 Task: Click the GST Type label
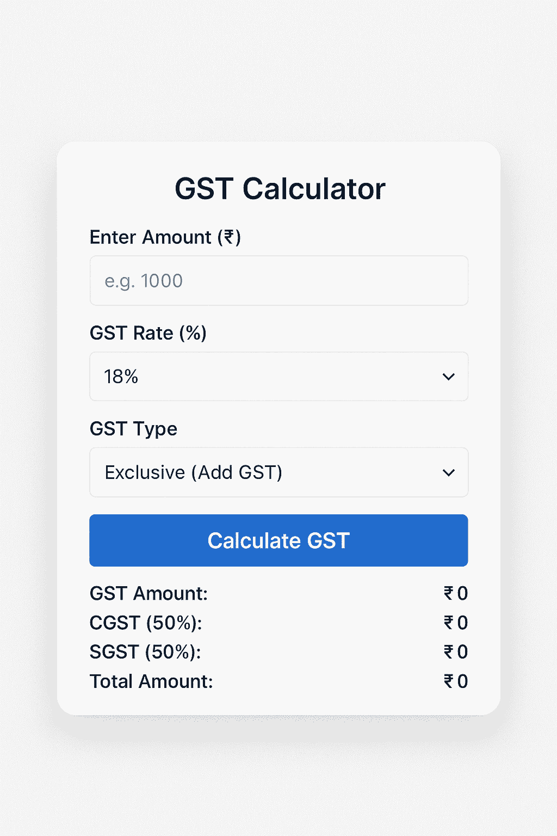133,429
